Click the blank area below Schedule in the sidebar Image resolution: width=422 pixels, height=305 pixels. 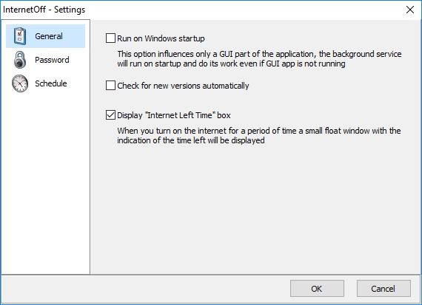[x=45, y=182]
